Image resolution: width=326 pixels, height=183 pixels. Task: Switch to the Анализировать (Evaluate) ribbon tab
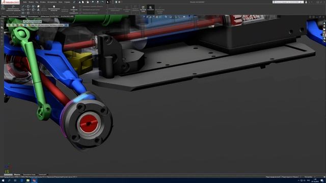[x=33, y=16]
